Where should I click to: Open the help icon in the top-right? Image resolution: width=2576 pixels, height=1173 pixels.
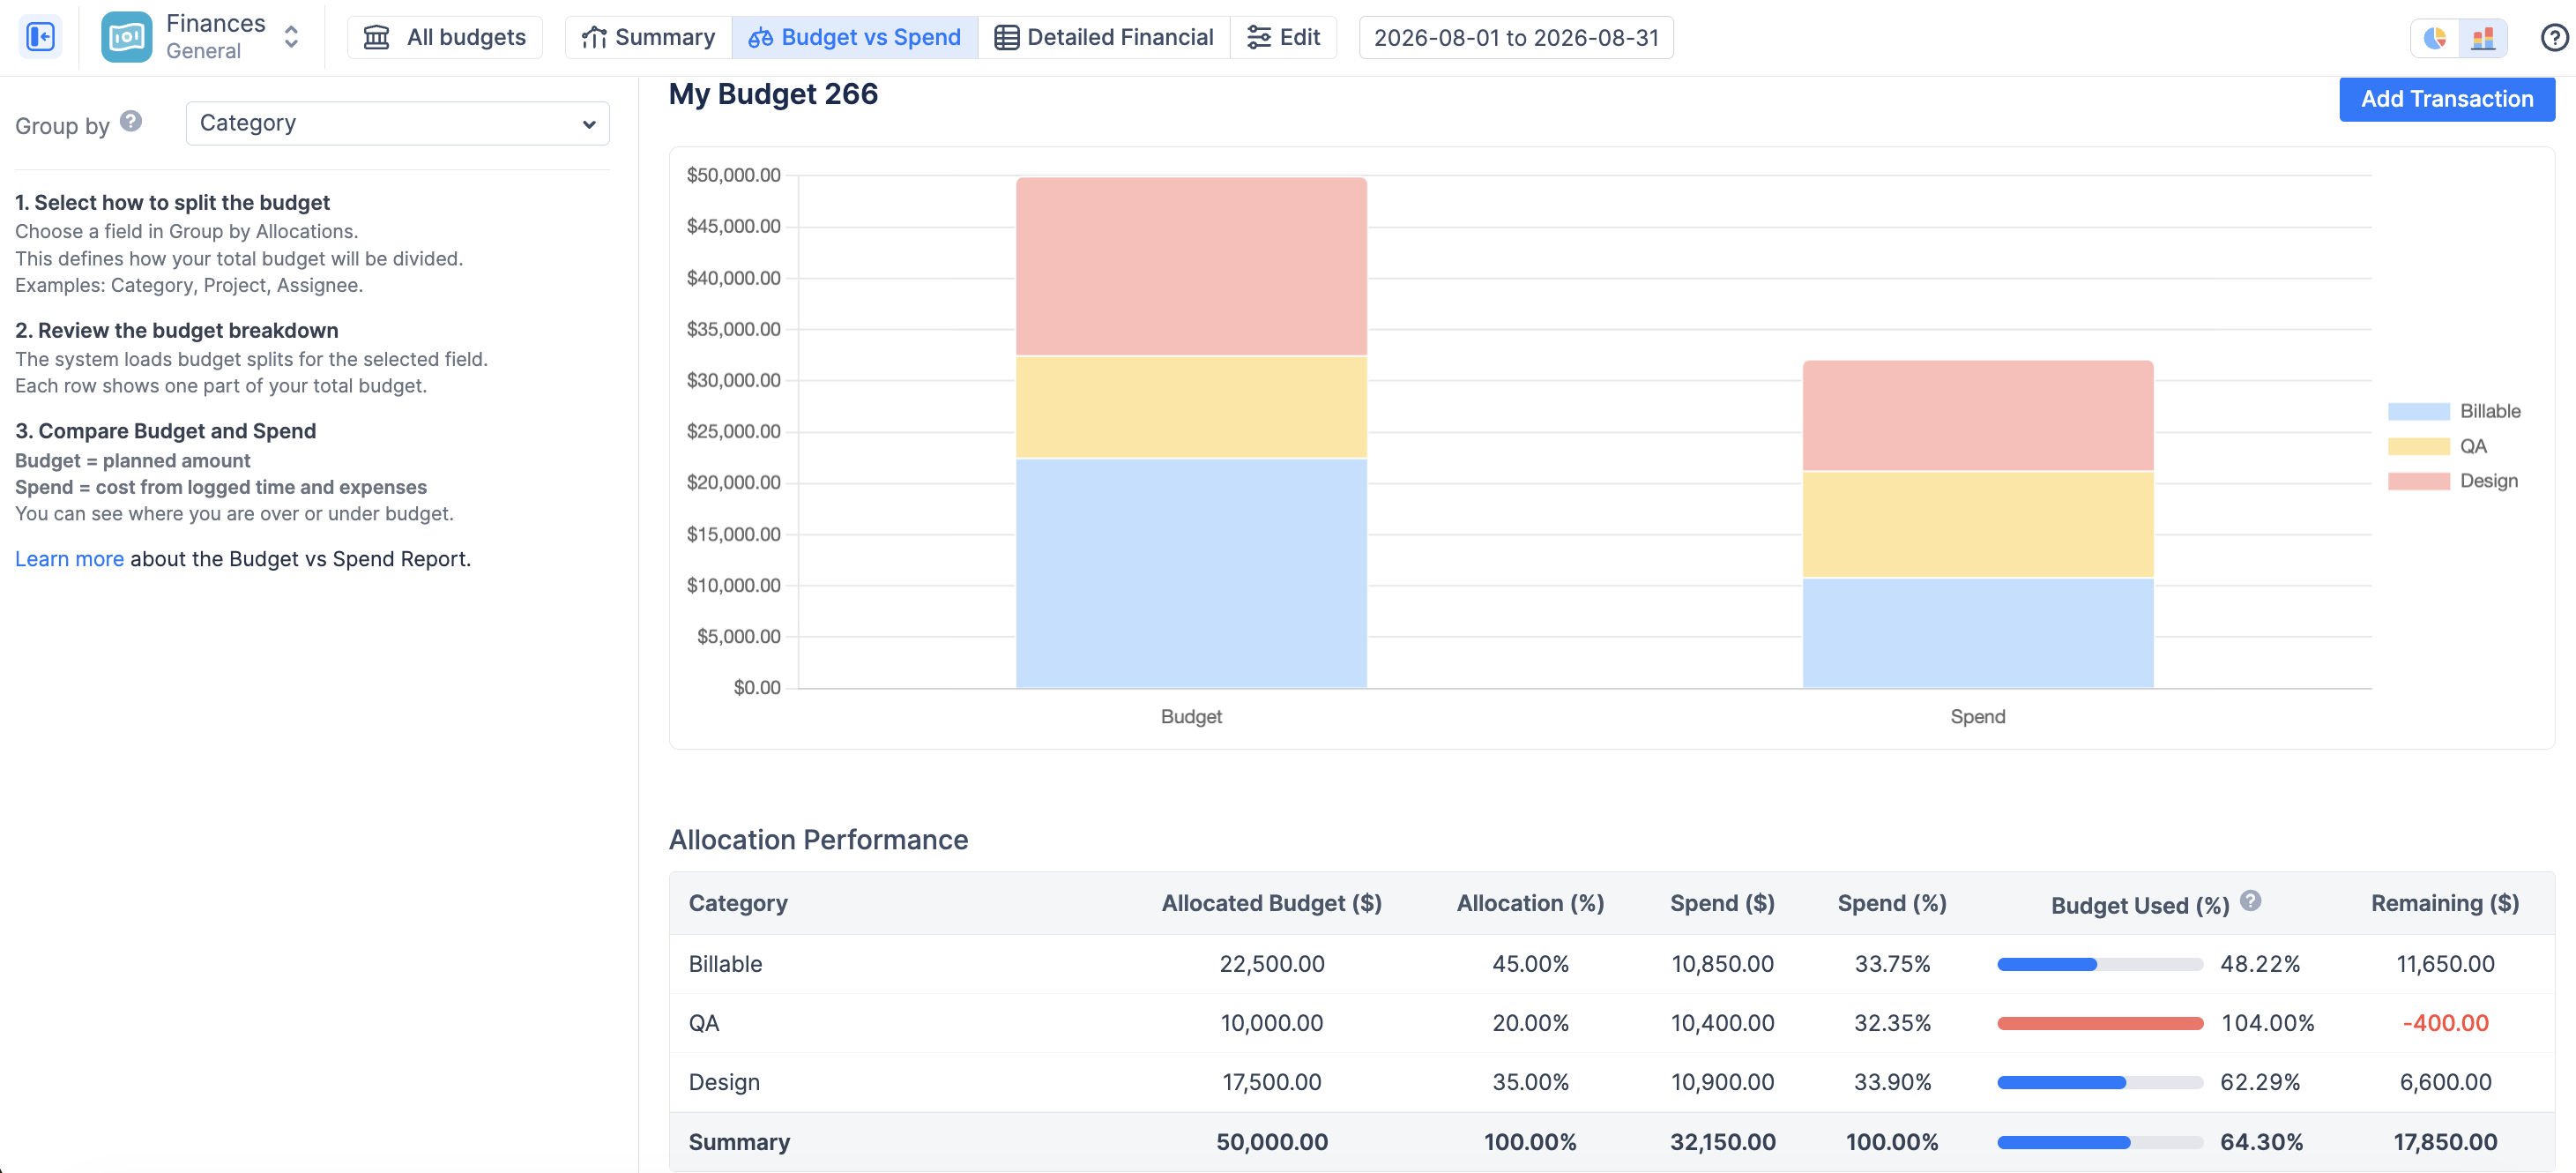point(2554,38)
